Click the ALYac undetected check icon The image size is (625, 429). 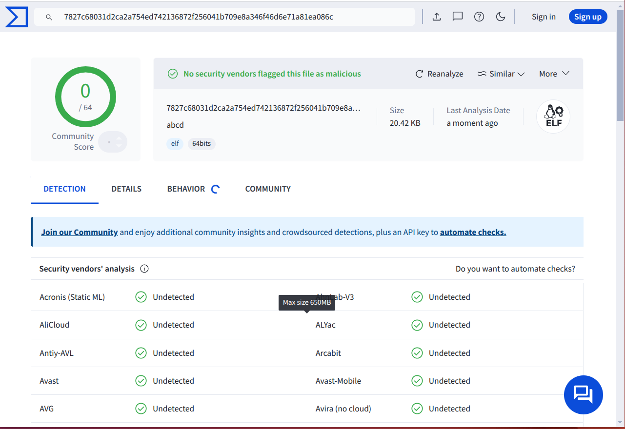click(x=417, y=325)
